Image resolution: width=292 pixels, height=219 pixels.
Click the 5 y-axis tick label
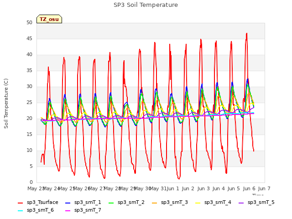coord(31,166)
